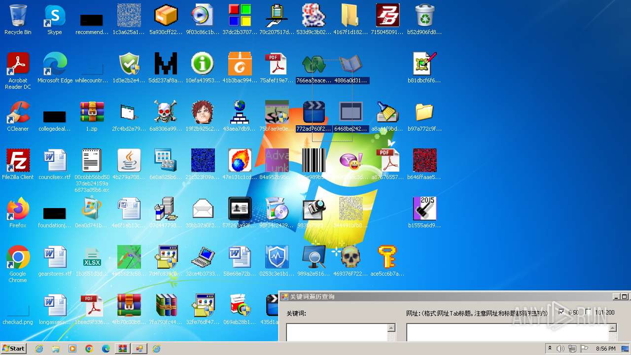
Task: Open Action Center flag icon
Action: [584, 349]
